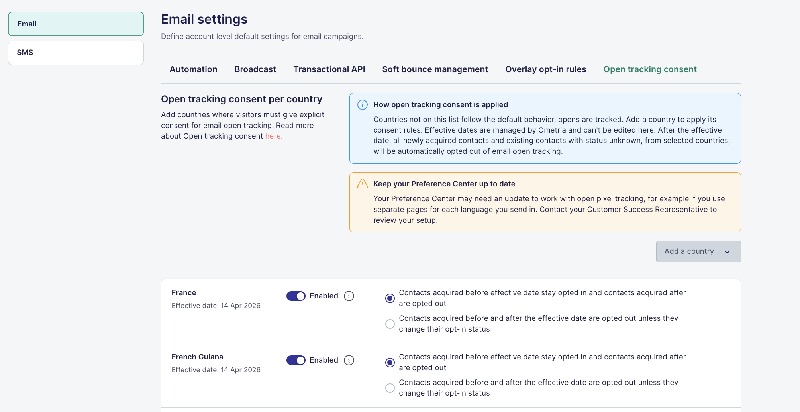Click the warning triangle icon in the Preference Center notice
This screenshot has width=800, height=412.
[x=363, y=184]
